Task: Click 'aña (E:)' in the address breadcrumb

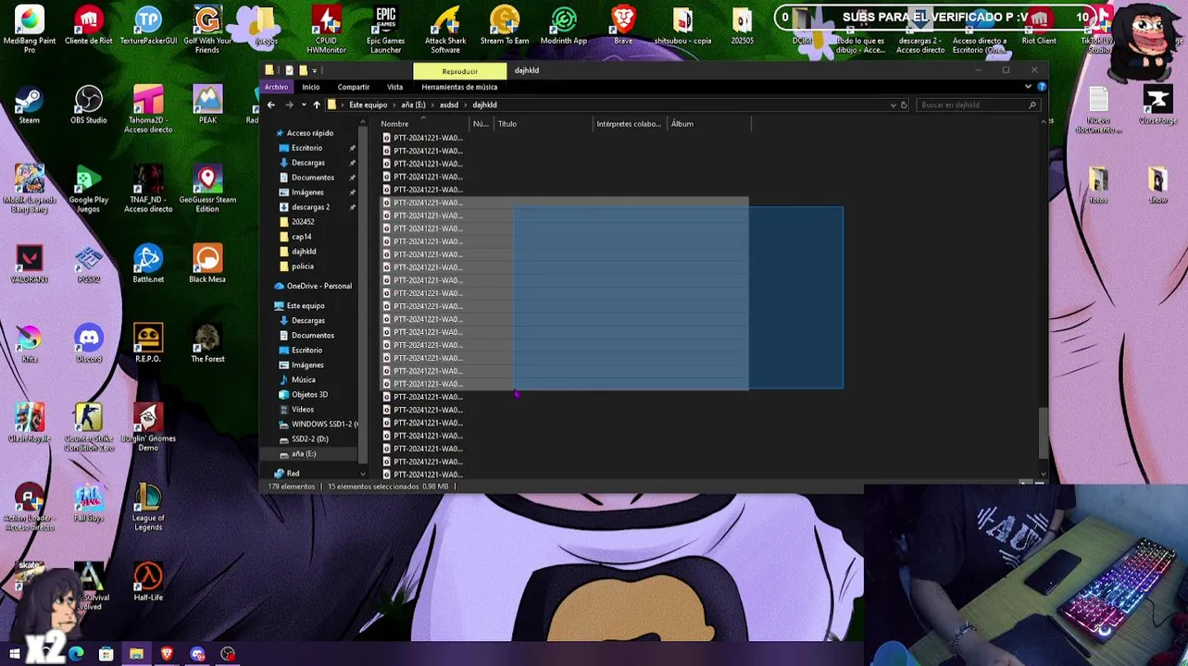Action: pos(413,105)
